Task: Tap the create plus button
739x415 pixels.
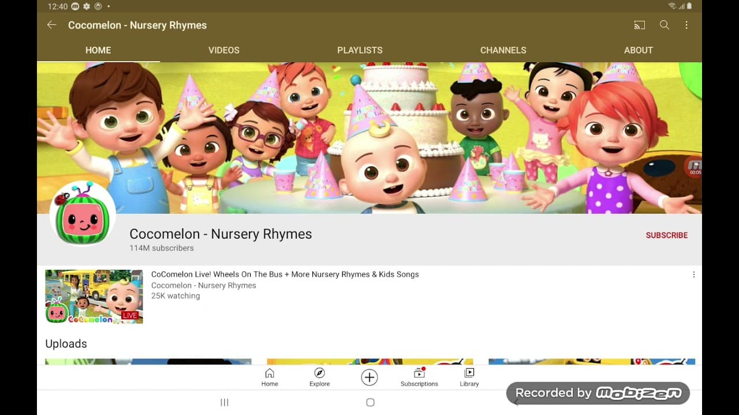Action: pos(369,378)
